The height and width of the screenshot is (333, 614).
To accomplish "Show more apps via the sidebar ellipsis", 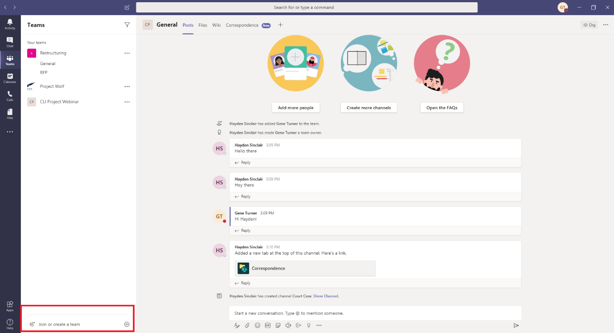I will [x=10, y=132].
